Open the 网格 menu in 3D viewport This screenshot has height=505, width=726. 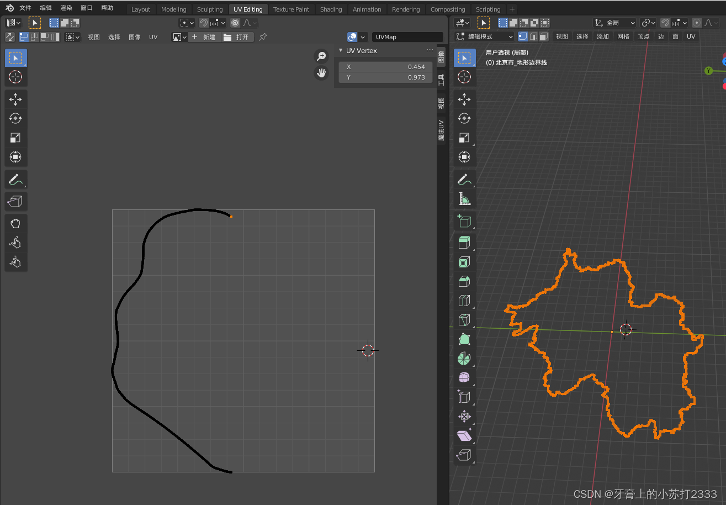coord(623,36)
